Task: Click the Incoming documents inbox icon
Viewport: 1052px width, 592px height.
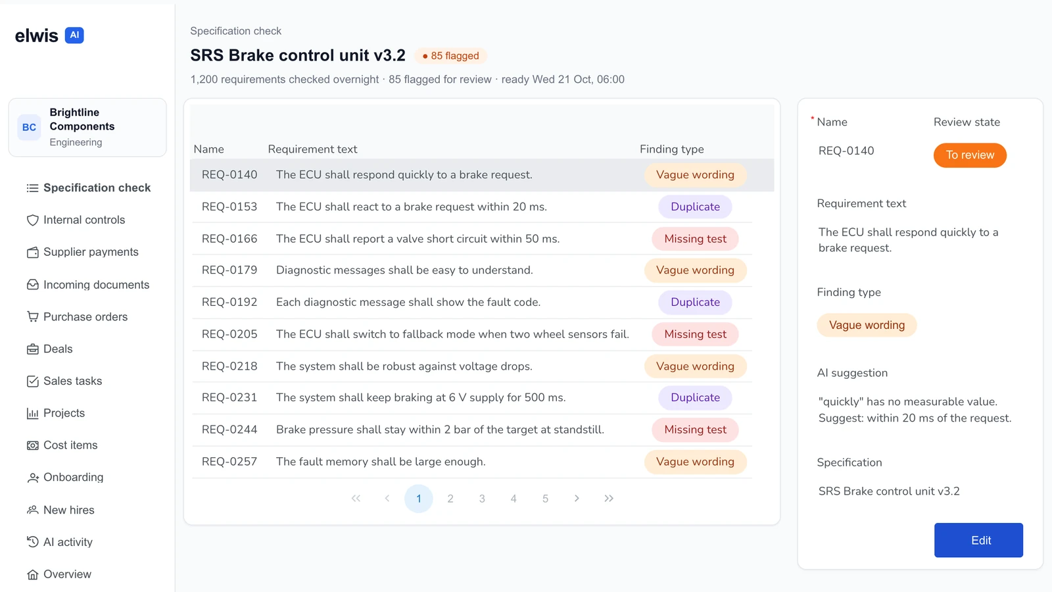Action: pyautogui.click(x=32, y=285)
